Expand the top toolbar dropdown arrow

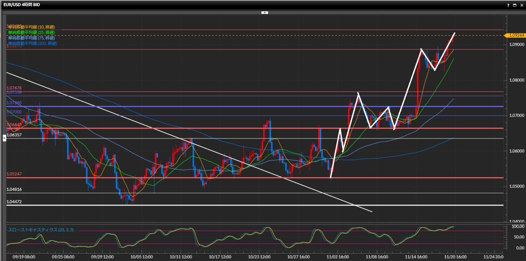265,13
